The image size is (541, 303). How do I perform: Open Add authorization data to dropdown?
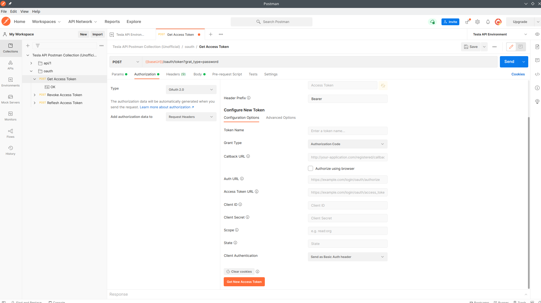(191, 117)
